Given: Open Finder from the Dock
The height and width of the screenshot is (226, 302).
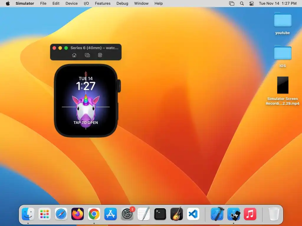Looking at the screenshot, I should 28,214.
